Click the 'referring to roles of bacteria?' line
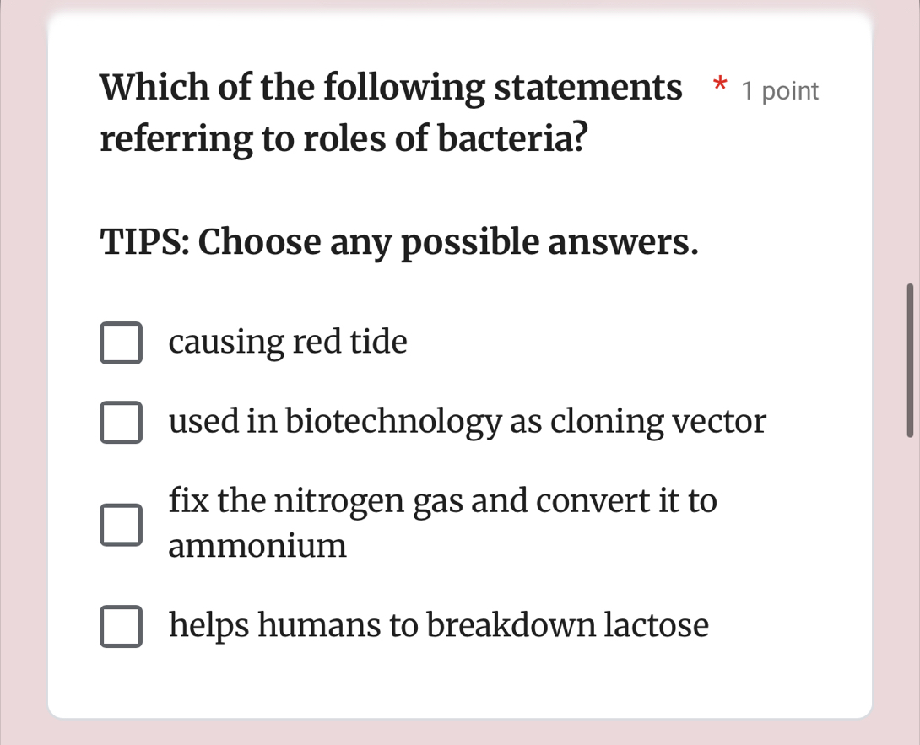This screenshot has height=745, width=920. [344, 138]
